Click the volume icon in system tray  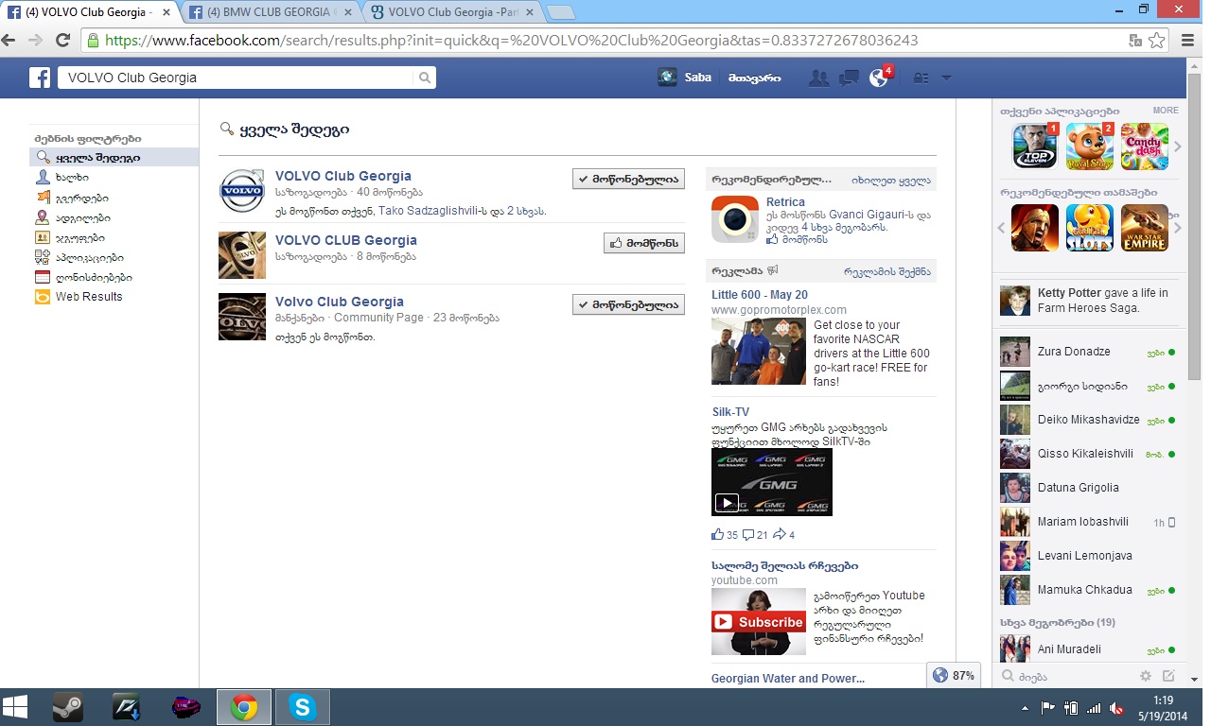[x=1116, y=707]
